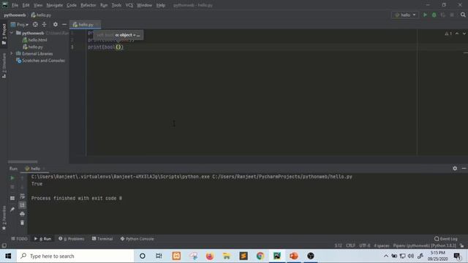The image size is (468, 263).
Task: Open Search Everywhere magnifier icon
Action: 463,15
